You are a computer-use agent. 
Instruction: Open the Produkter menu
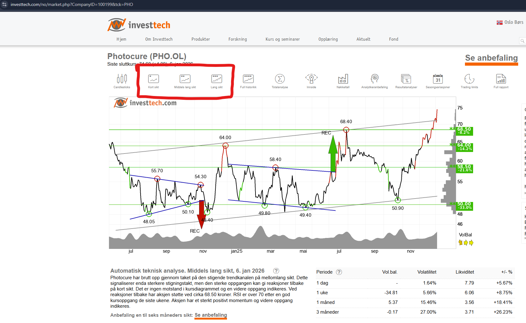[x=201, y=39]
